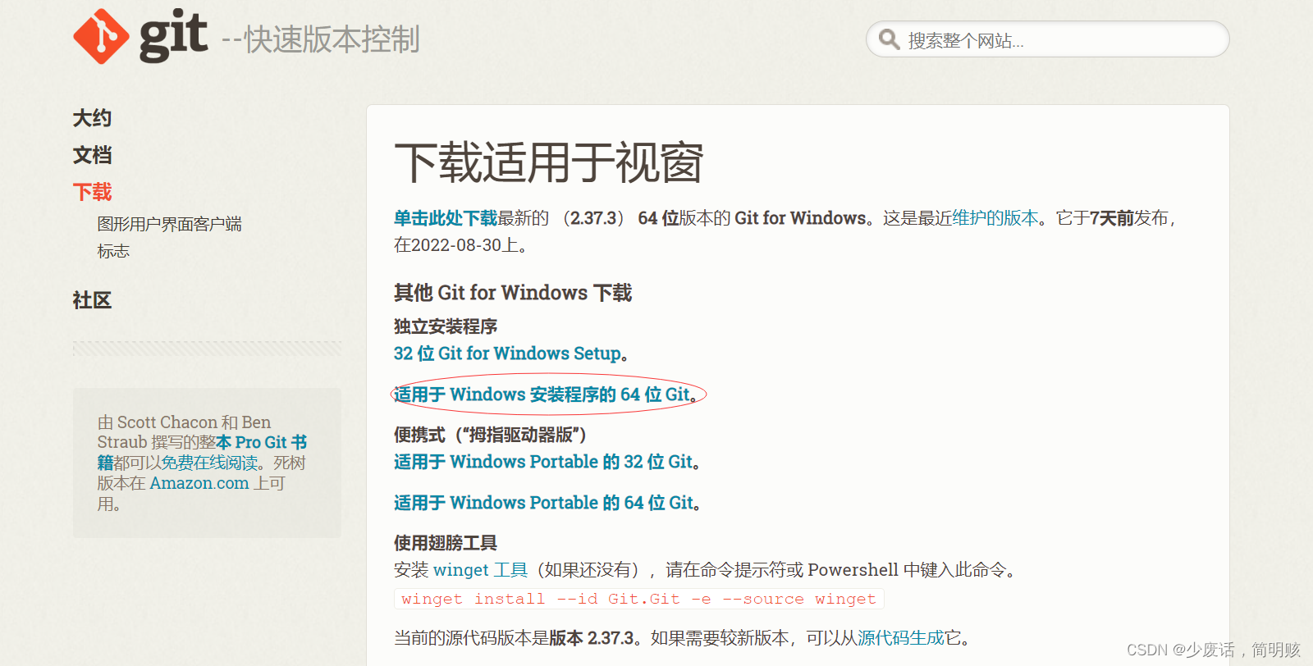Open the 源代码生成 link

click(x=901, y=638)
